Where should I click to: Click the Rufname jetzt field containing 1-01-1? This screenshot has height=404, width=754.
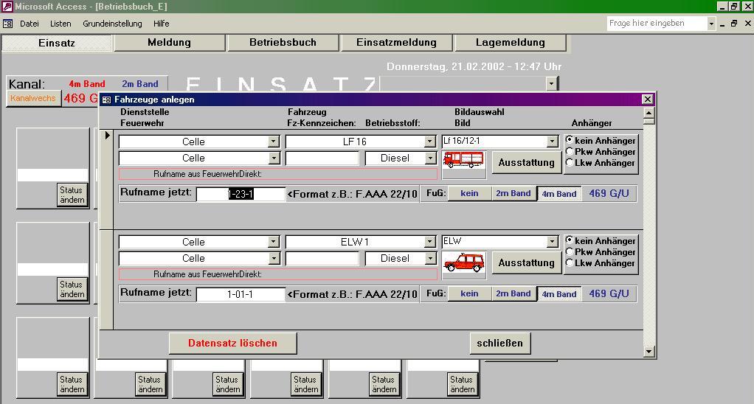(241, 294)
